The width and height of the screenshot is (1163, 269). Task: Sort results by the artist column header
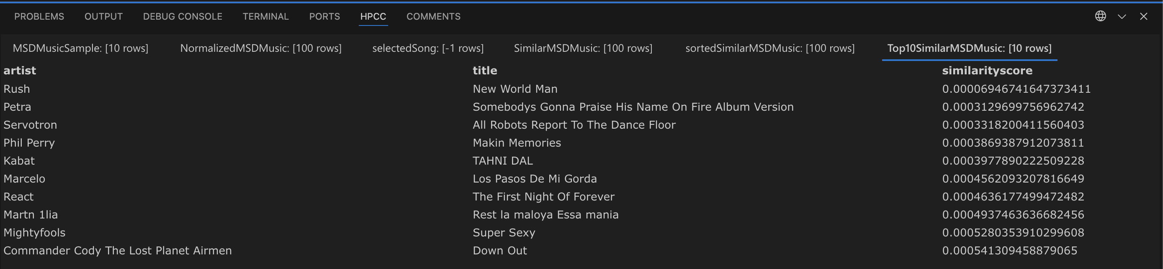coord(19,70)
